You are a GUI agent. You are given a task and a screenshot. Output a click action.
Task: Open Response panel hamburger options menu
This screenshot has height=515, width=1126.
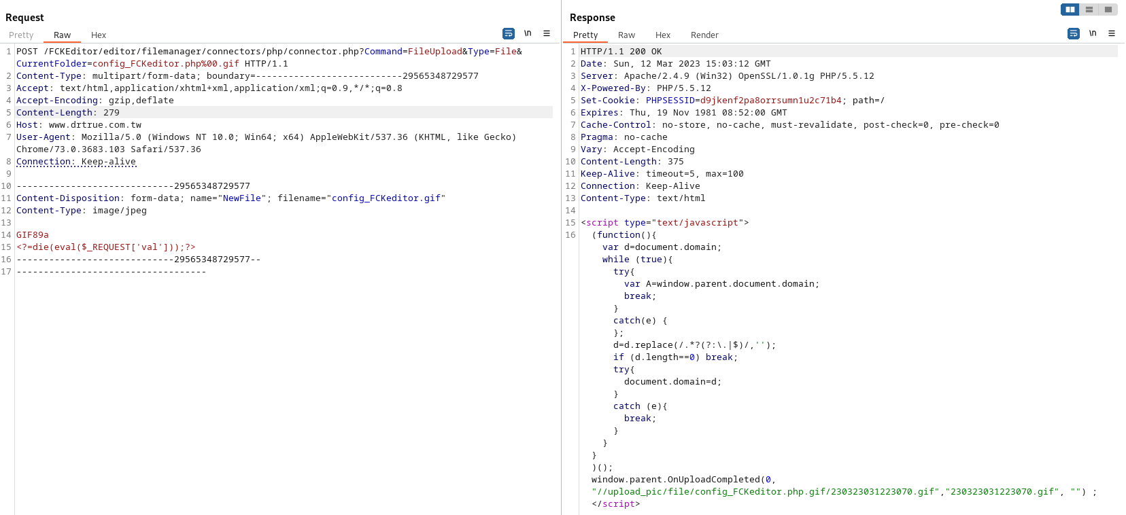tap(1112, 33)
